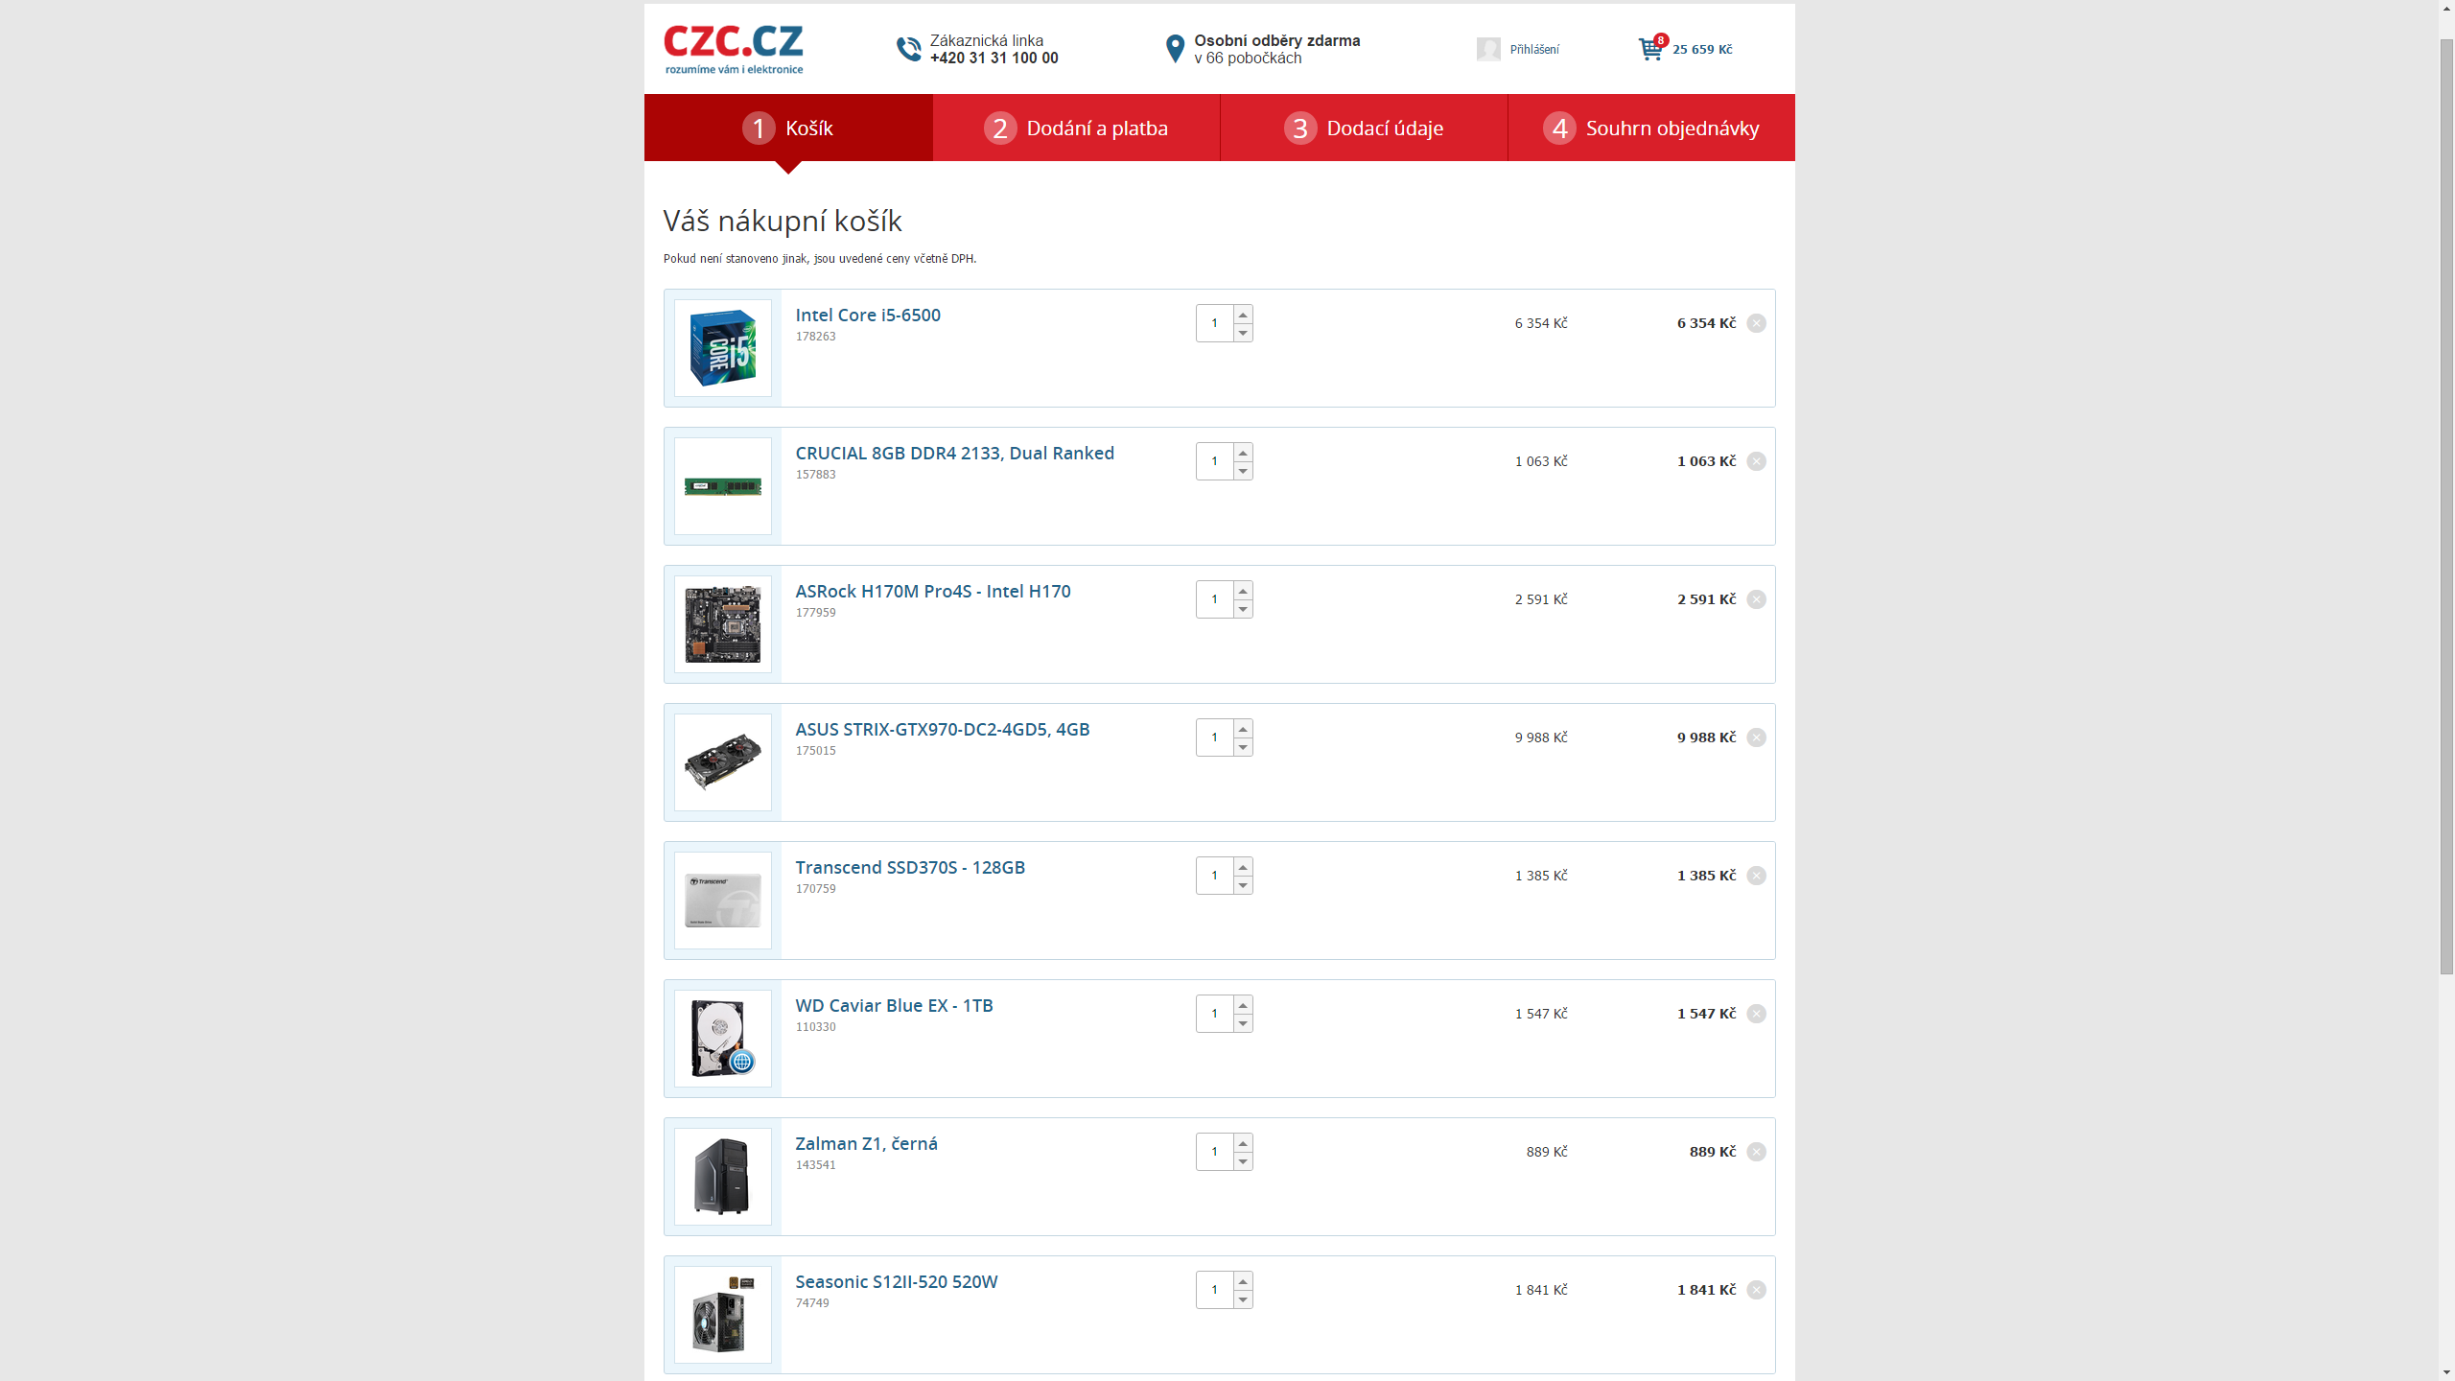Remove Seasonic S12II-520 from cart
The width and height of the screenshot is (2455, 1381).
point(1756,1290)
